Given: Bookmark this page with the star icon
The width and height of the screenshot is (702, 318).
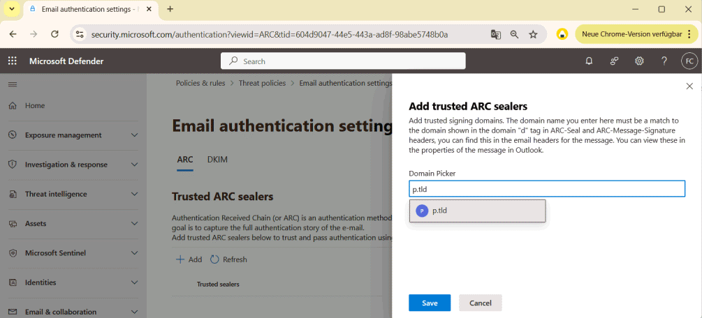Looking at the screenshot, I should [533, 34].
